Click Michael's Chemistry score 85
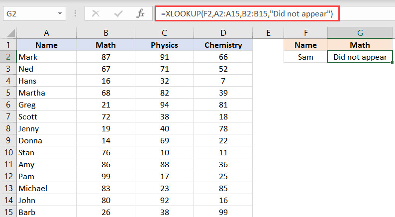 tap(223, 188)
